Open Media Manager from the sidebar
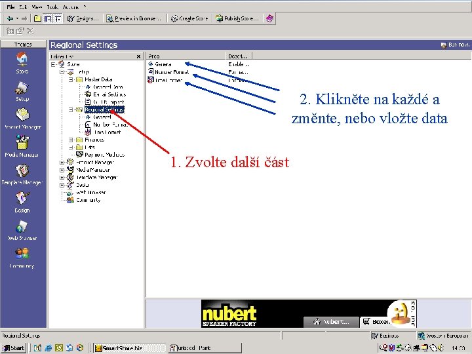Viewport: 472px width, 354px height. 22,146
